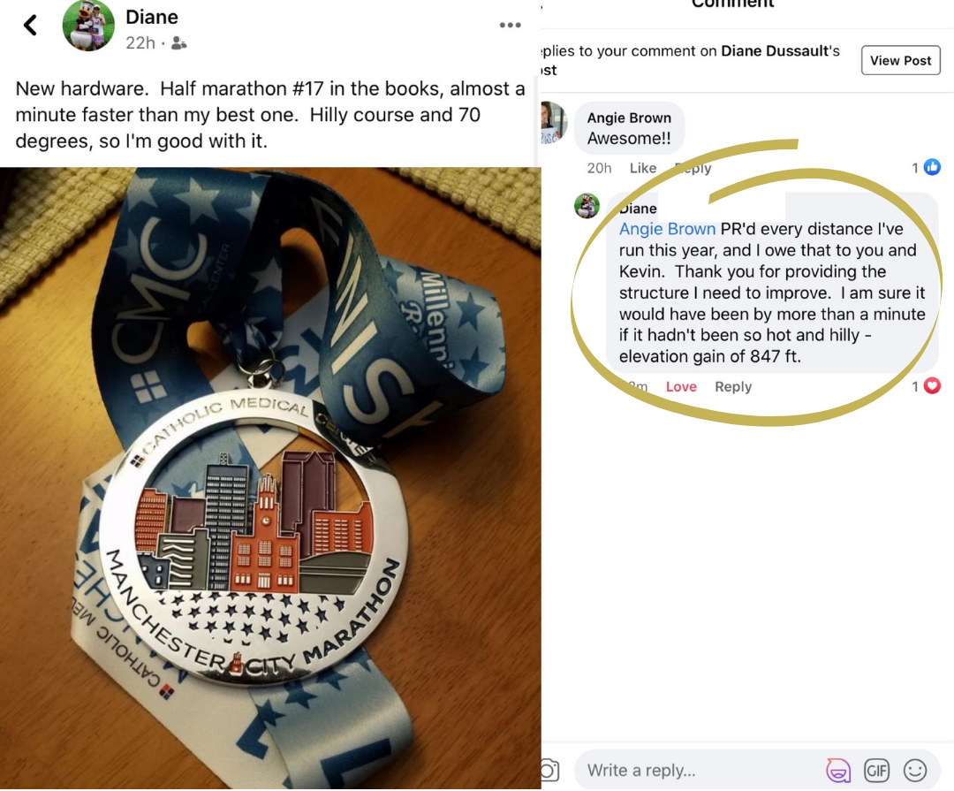Click Angie Brown's name on her comment

point(629,118)
